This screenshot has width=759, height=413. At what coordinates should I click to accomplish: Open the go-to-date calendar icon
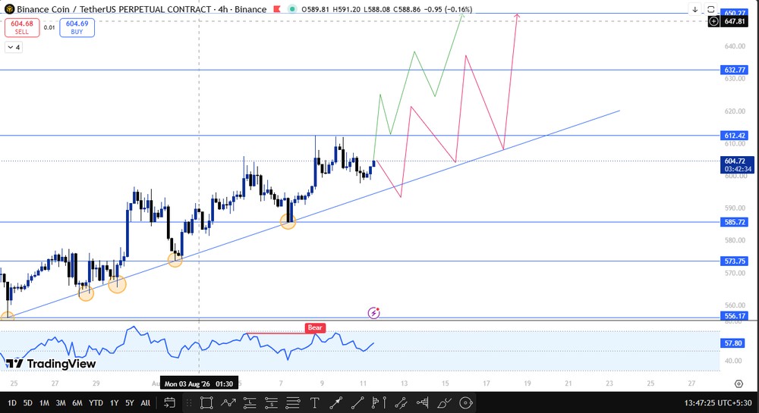point(169,402)
